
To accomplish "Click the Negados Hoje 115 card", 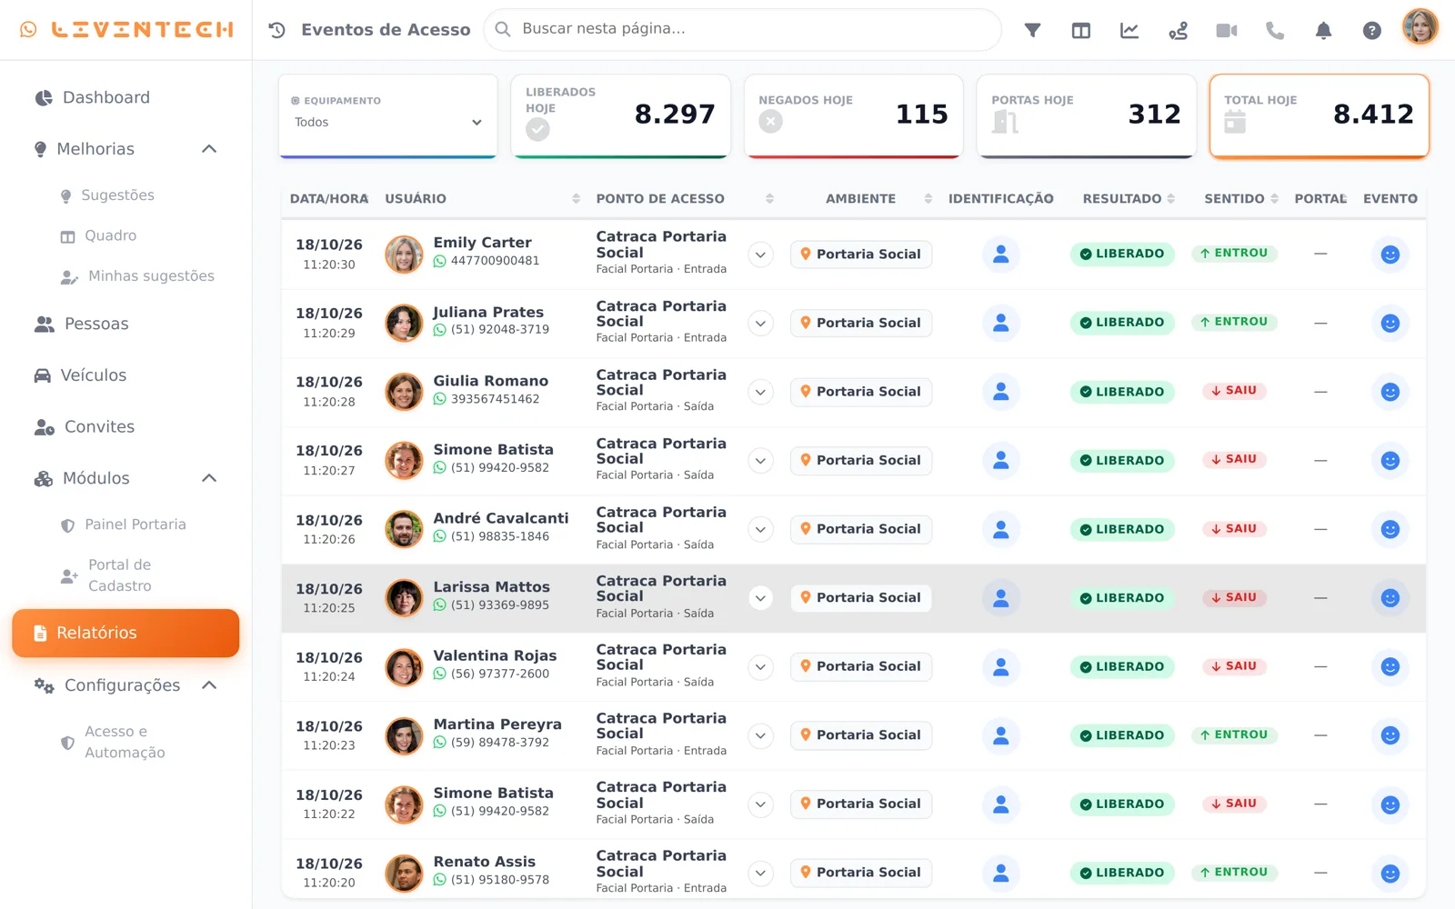I will pos(853,115).
